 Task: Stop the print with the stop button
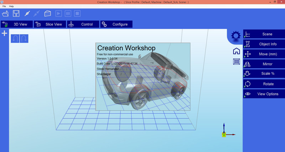pos(77,13)
